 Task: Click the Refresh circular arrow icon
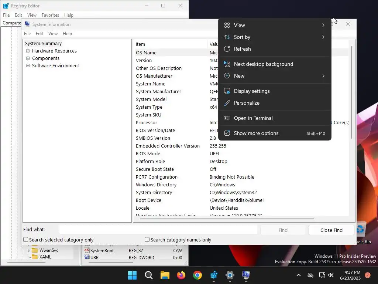(227, 49)
